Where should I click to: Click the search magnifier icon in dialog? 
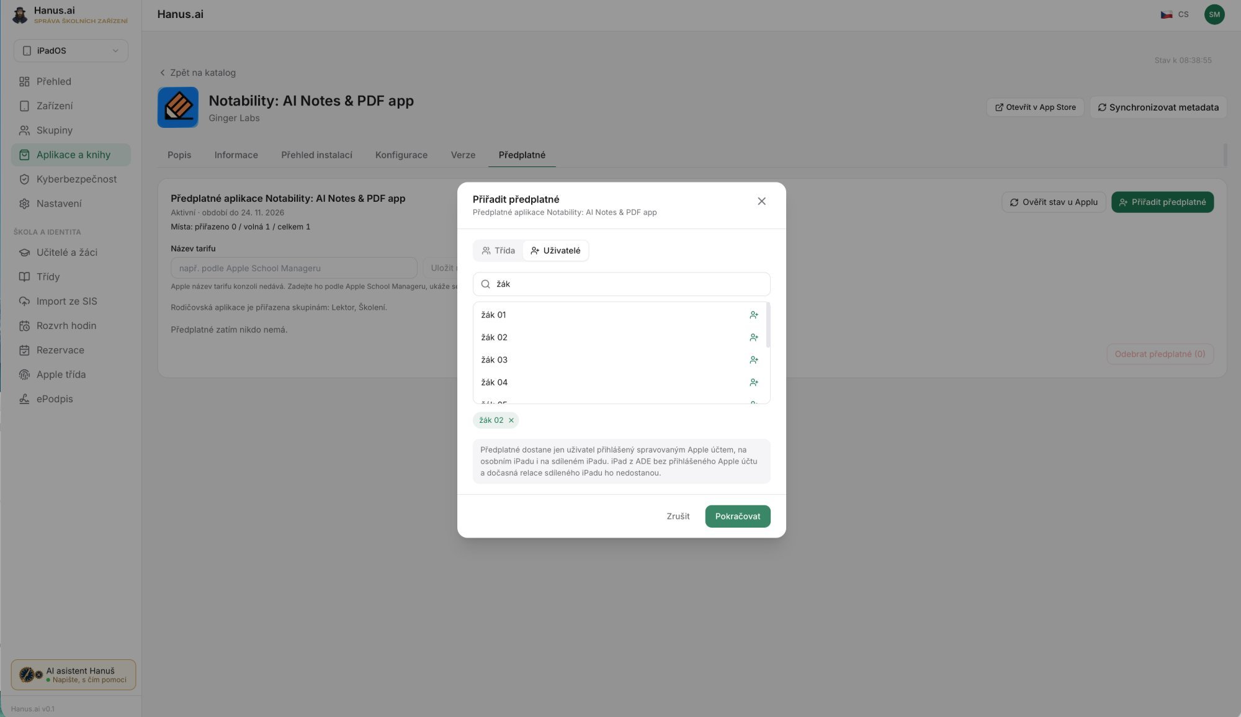[x=486, y=284]
